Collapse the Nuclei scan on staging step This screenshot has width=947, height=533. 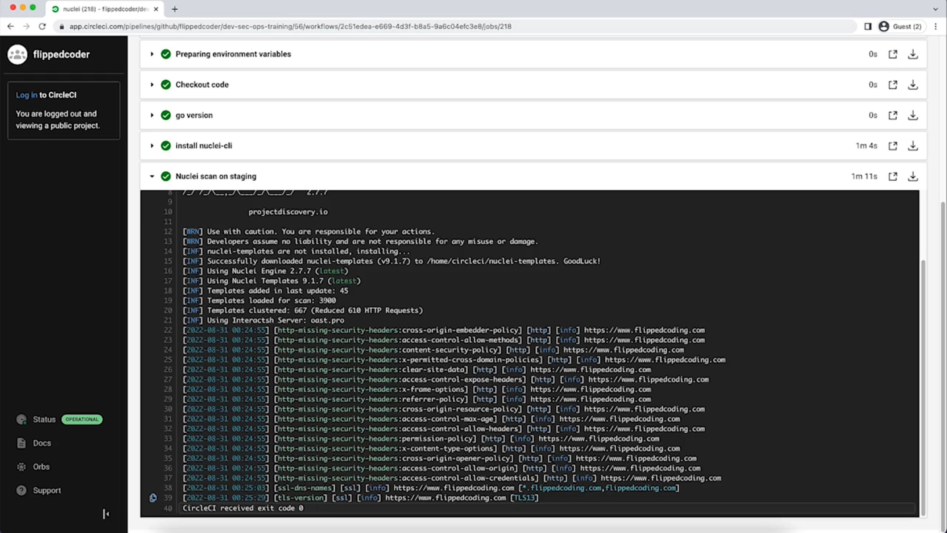152,177
